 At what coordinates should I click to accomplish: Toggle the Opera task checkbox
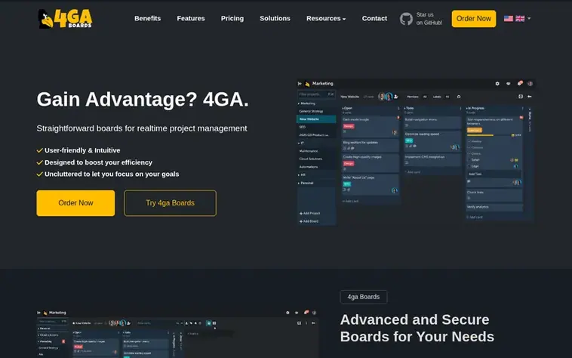(x=469, y=153)
